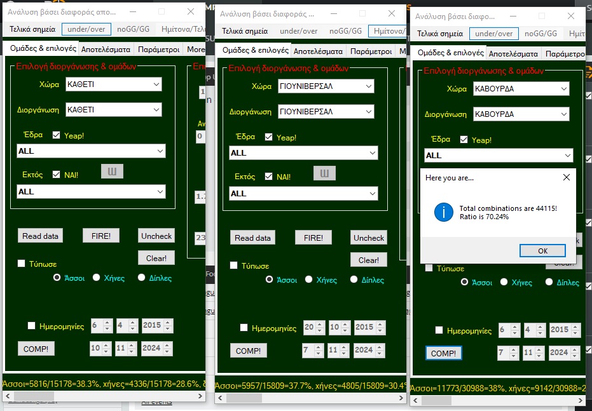The width and height of the screenshot is (592, 411).
Task: Click FIRE! in the ΚΑΘΕΤΙ window
Action: pos(101,236)
